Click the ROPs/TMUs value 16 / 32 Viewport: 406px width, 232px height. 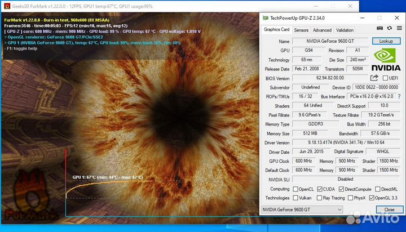305,96
